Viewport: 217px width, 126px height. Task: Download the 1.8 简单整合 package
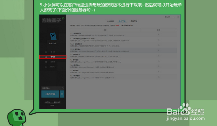(159, 61)
